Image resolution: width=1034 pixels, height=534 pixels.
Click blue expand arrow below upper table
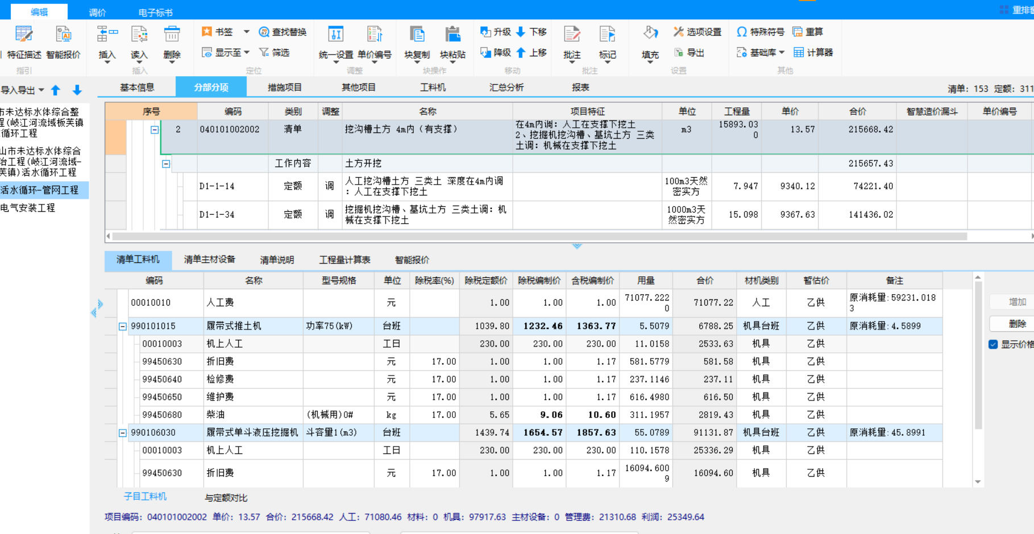pyautogui.click(x=577, y=246)
